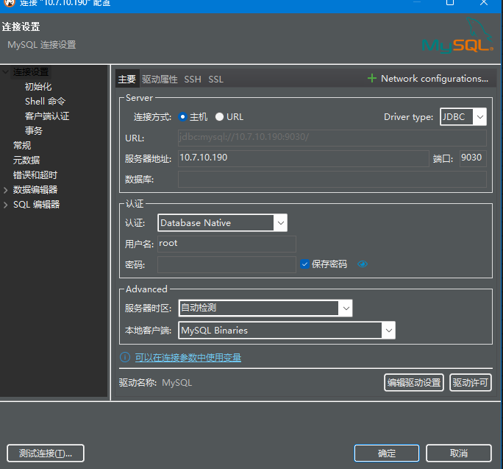Maximize the connection configuration window

[450, 2]
